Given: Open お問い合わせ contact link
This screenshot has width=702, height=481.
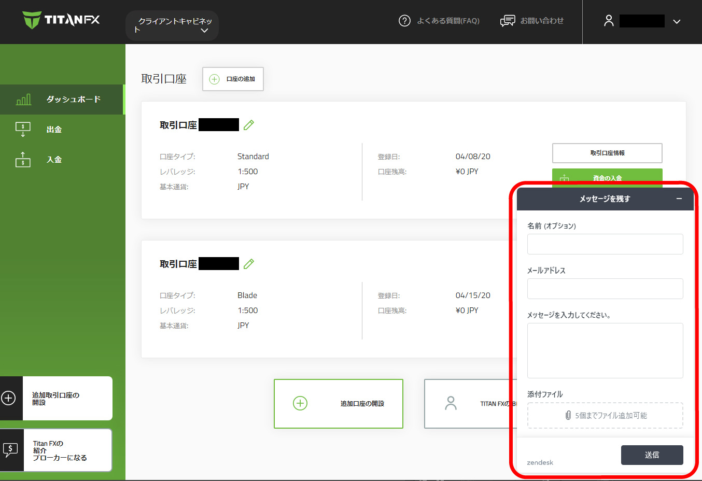Looking at the screenshot, I should click(542, 21).
